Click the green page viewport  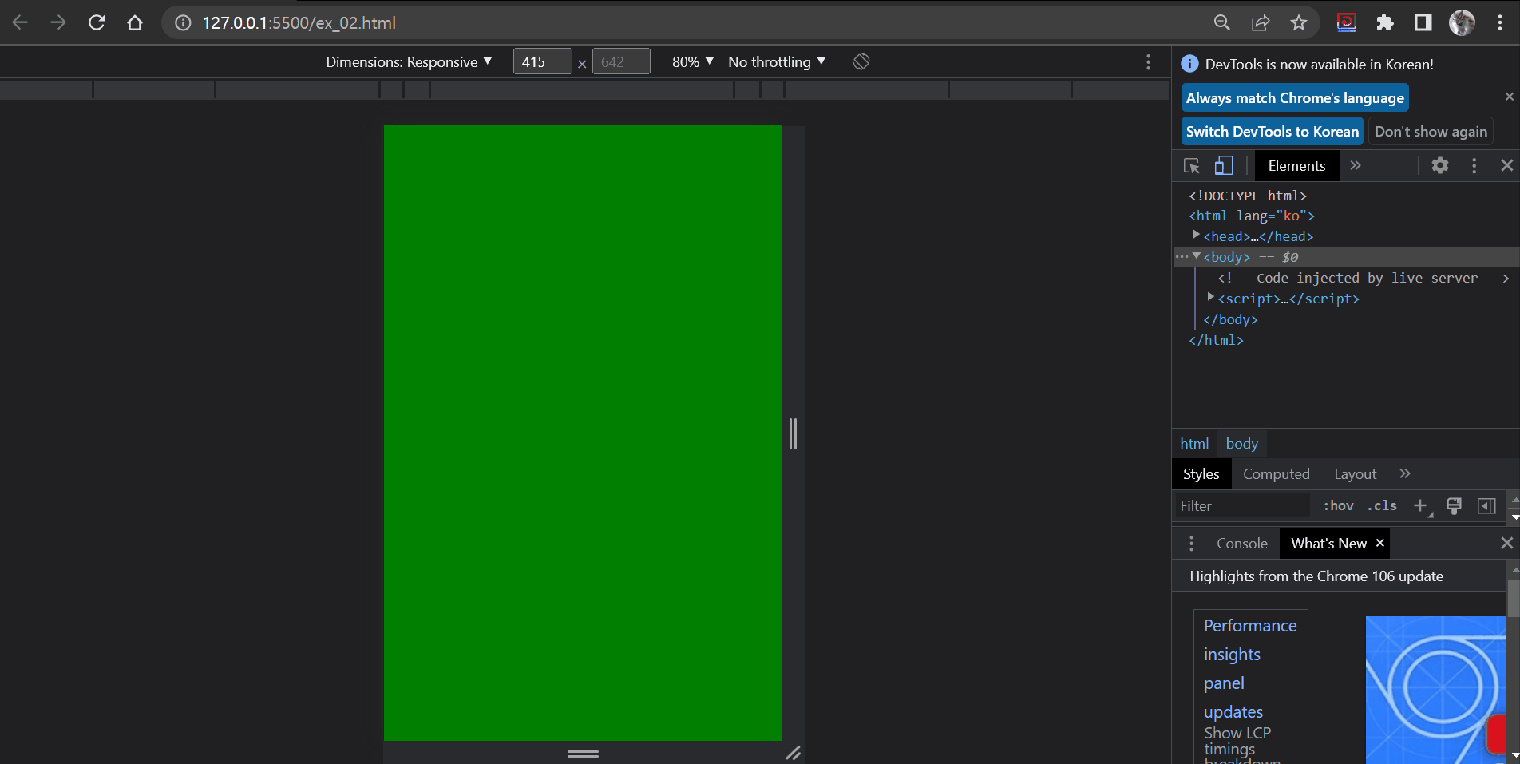[583, 433]
